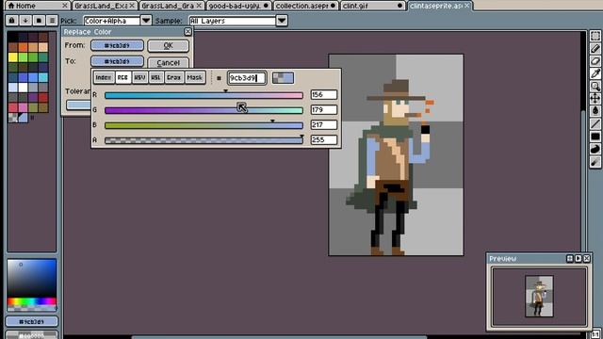The image size is (603, 339).
Task: Switch to the collection.asepr tab
Action: point(305,6)
